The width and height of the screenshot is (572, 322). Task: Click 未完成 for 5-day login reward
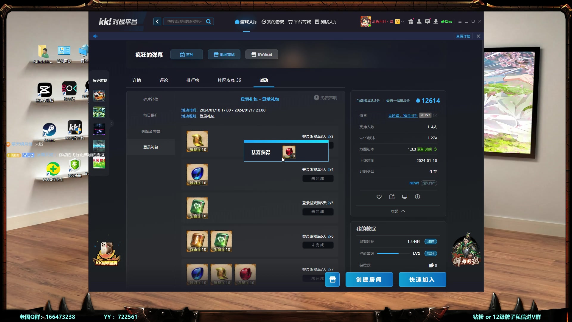(318, 212)
